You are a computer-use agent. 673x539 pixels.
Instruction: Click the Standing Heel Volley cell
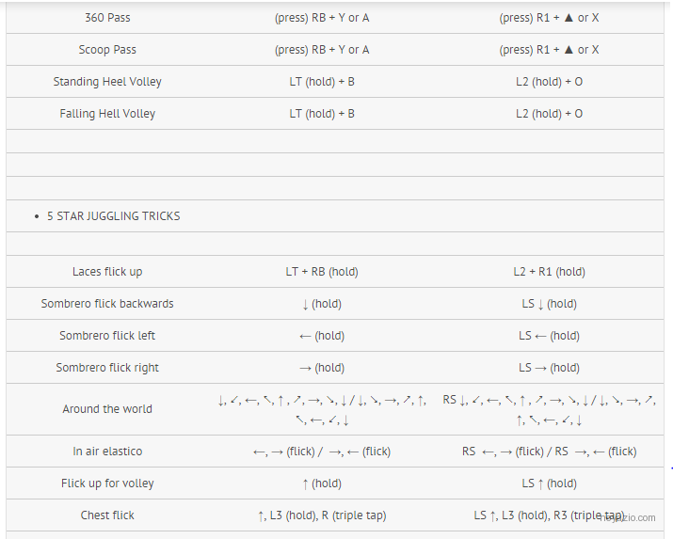tap(107, 82)
